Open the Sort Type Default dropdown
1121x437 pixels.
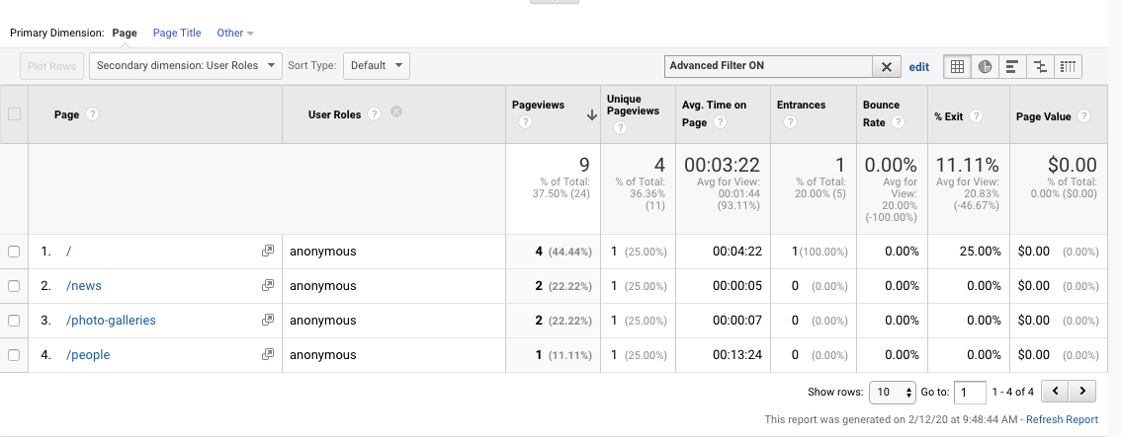click(376, 66)
